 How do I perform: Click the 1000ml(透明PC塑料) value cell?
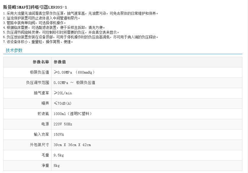tap(73, 114)
